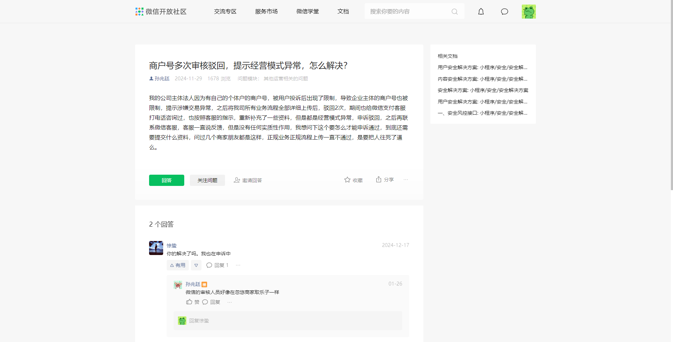Click the 相关文档 sidebar heading
This screenshot has height=342, width=673.
pyautogui.click(x=448, y=56)
